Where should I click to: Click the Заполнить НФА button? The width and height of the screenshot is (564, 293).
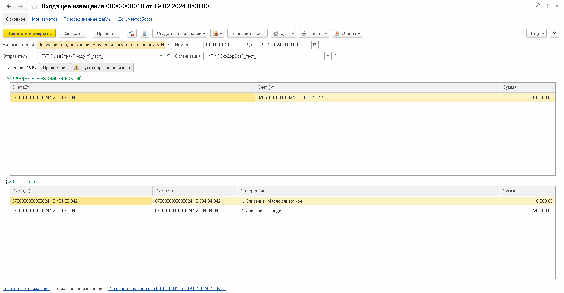(247, 33)
